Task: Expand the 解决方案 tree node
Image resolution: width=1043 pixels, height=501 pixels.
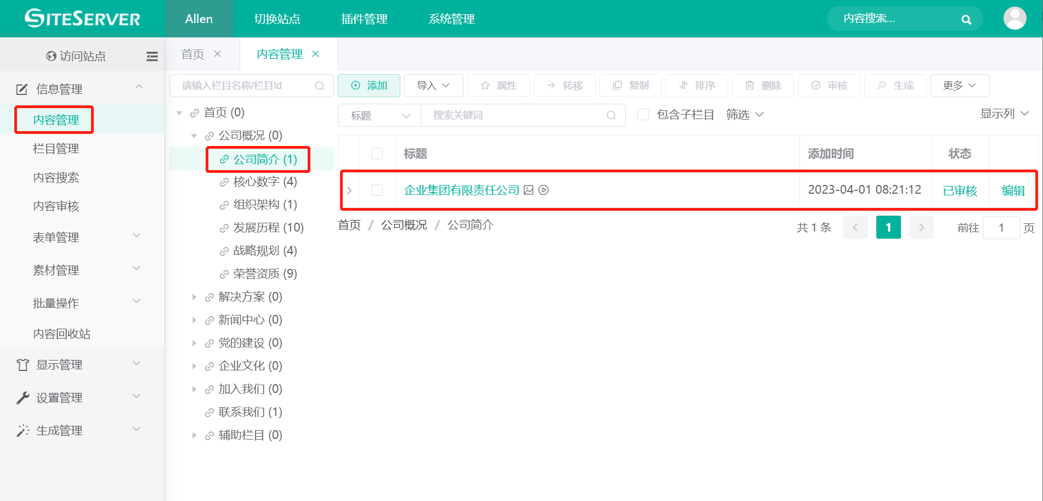Action: 195,296
